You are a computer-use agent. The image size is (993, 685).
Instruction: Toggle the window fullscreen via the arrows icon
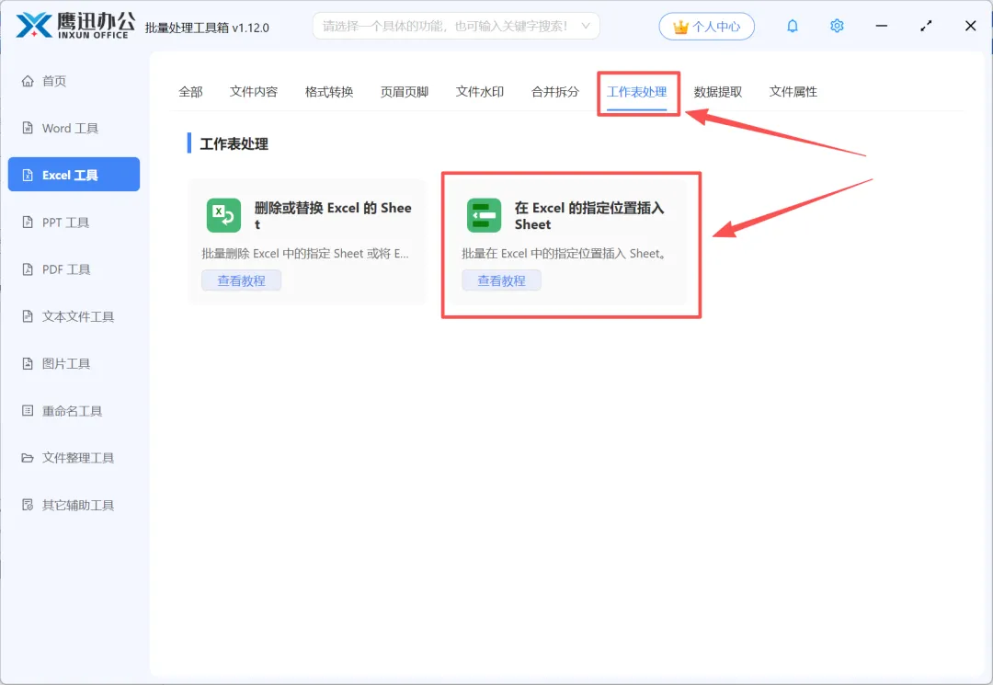tap(926, 26)
